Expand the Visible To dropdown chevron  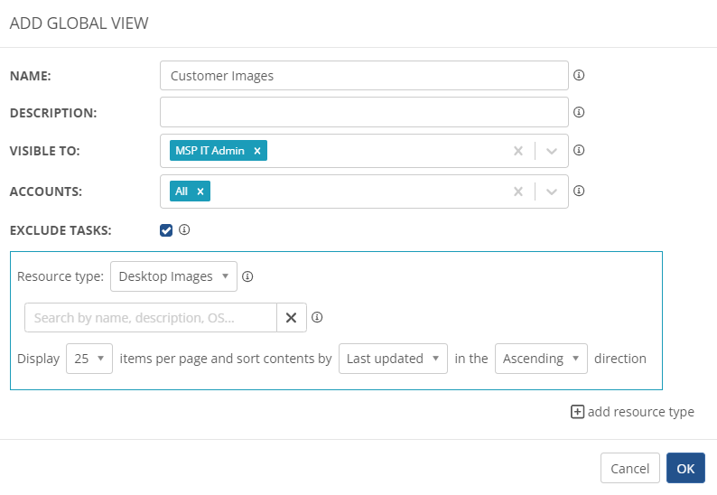552,151
